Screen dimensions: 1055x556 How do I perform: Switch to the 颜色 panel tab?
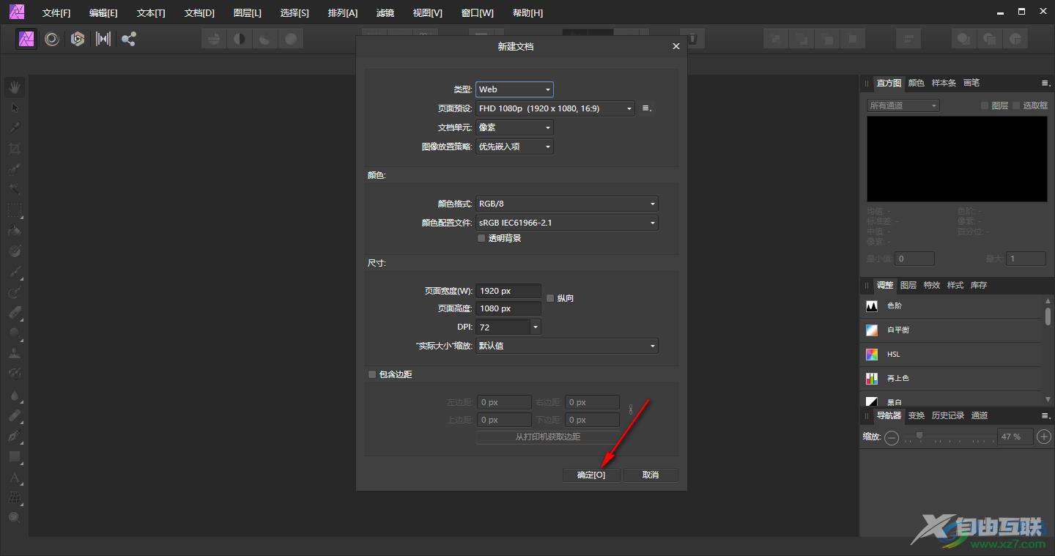pos(917,83)
